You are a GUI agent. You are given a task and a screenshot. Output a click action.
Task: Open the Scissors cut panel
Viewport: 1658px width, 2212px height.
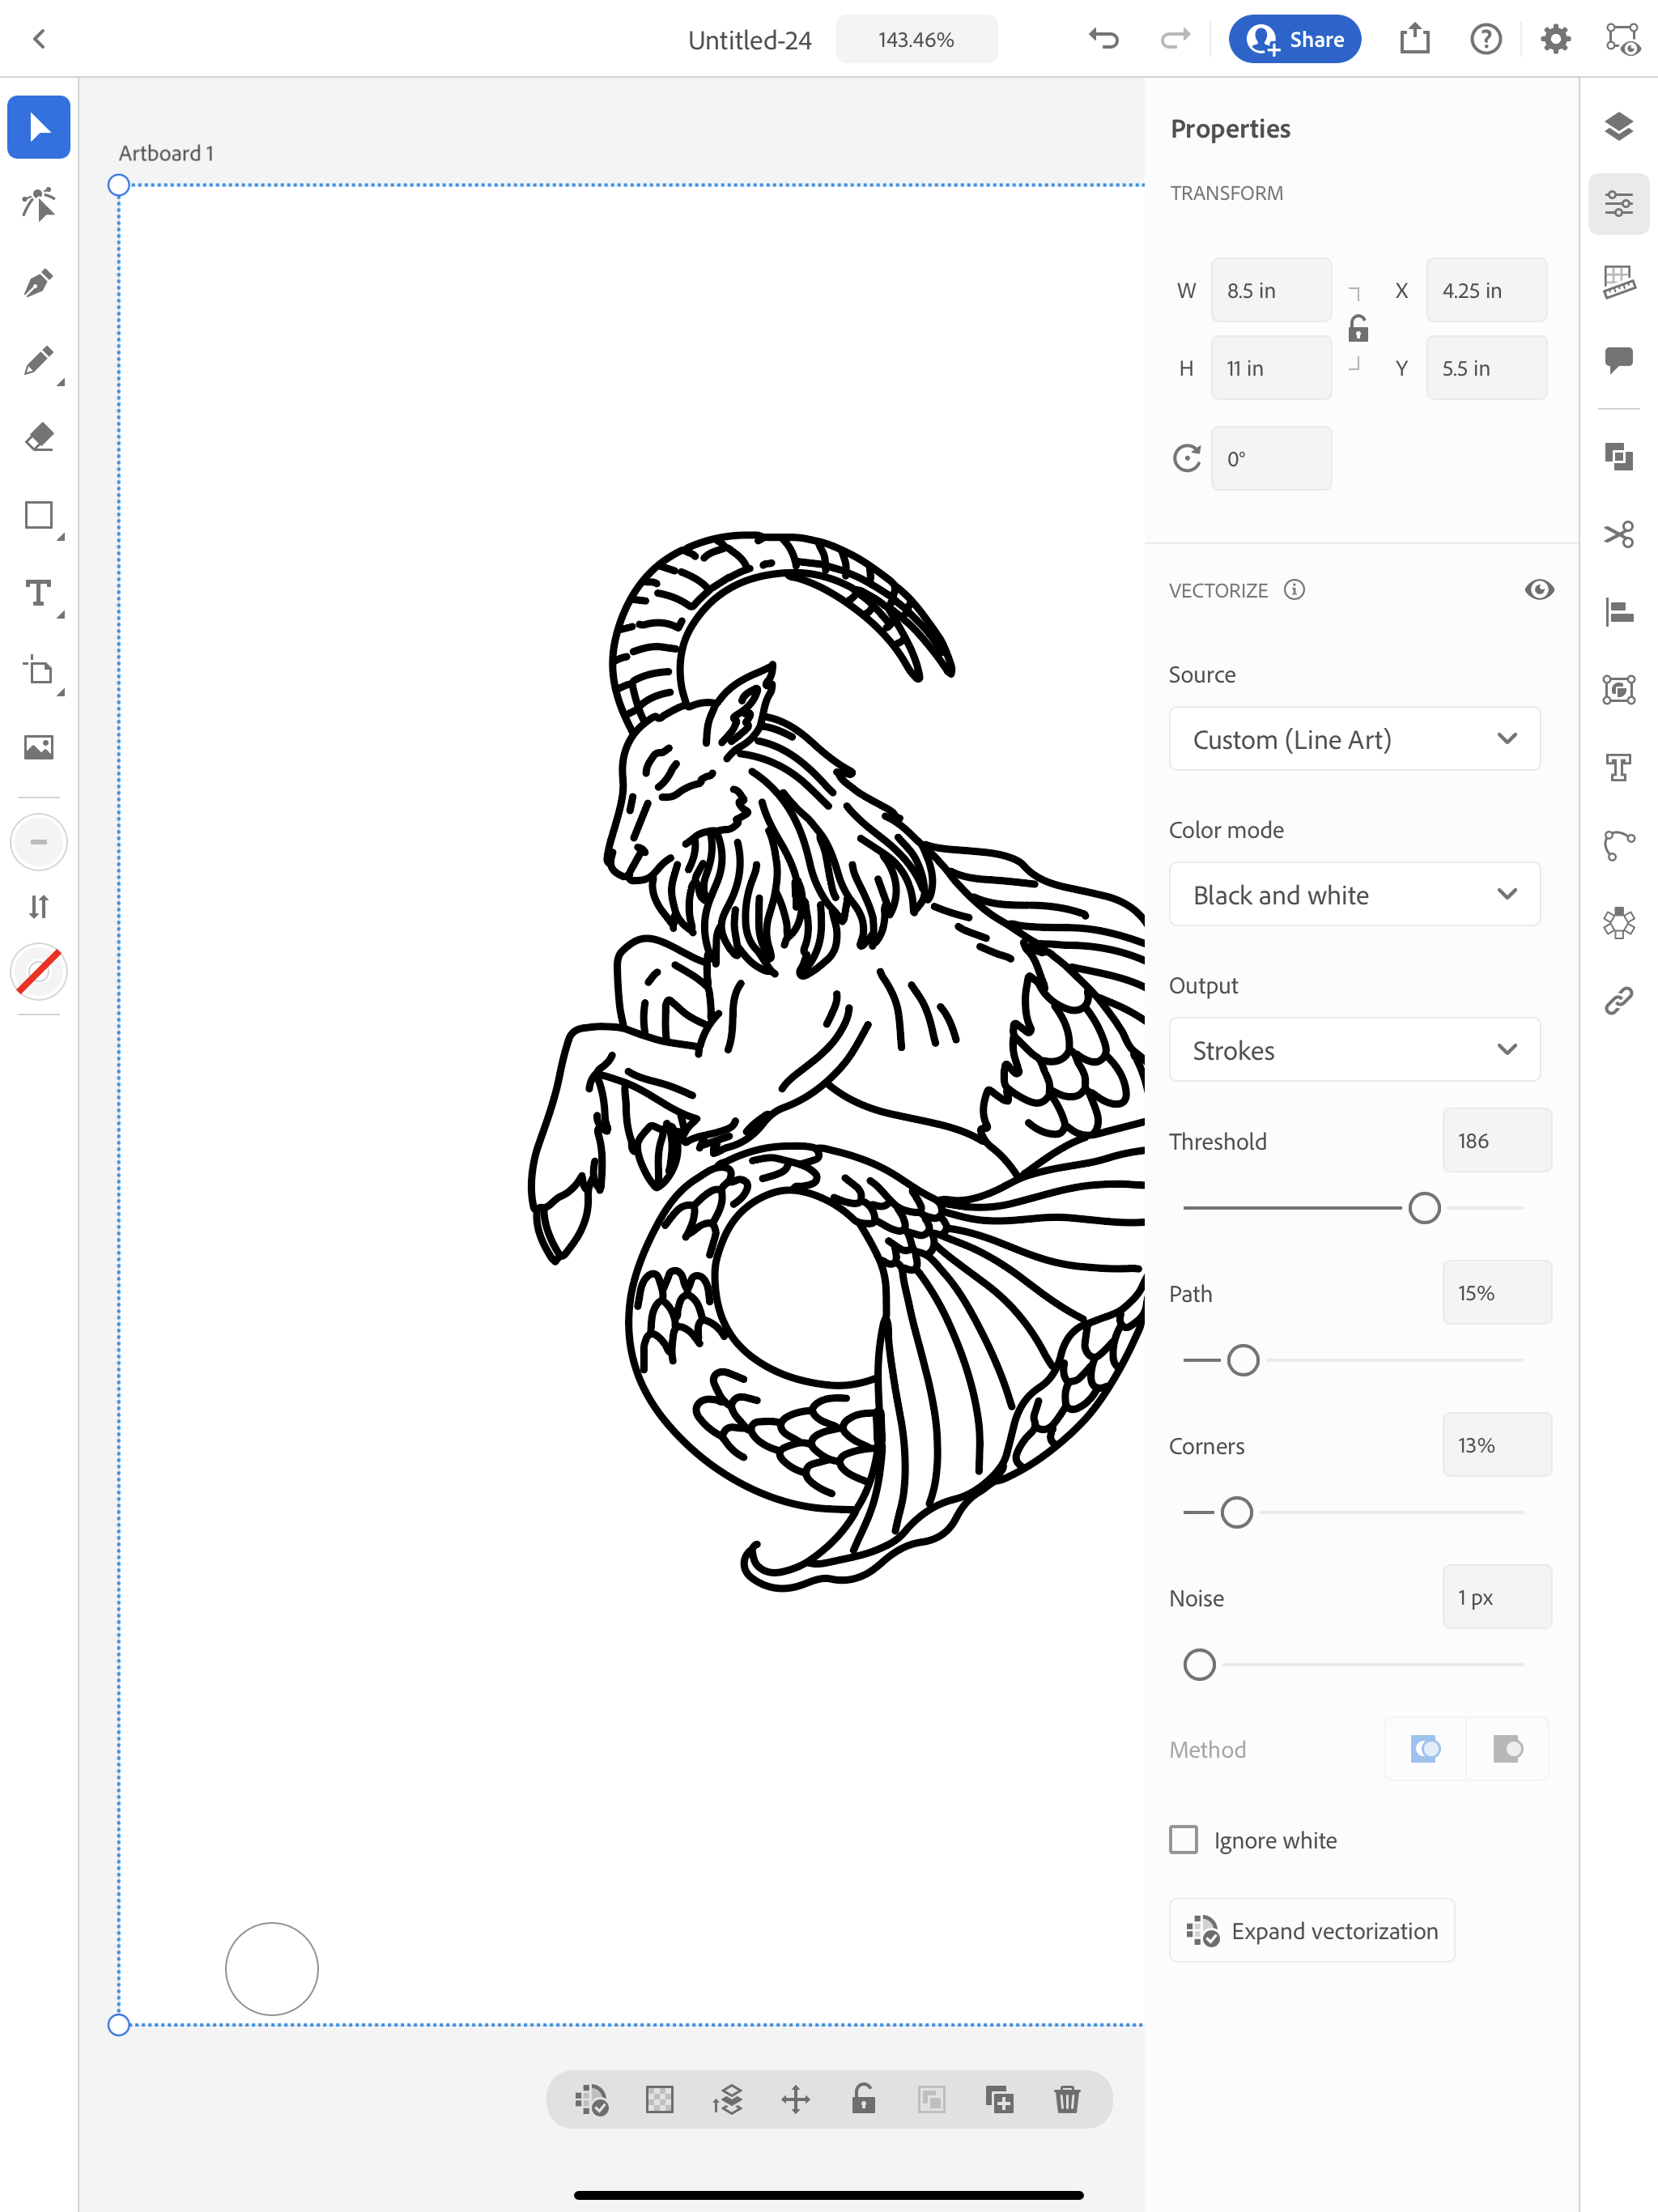[1619, 534]
